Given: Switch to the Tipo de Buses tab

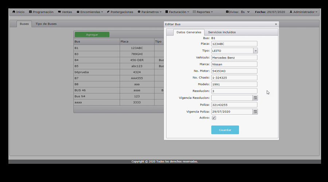Looking at the screenshot, I should coord(46,24).
